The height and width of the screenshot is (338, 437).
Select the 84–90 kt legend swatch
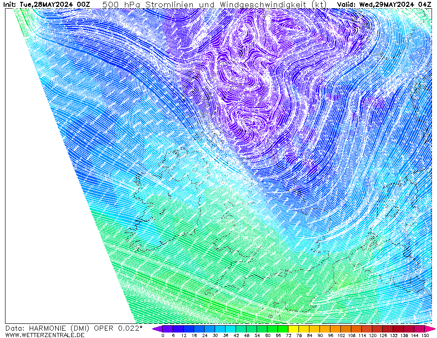pyautogui.click(x=314, y=329)
